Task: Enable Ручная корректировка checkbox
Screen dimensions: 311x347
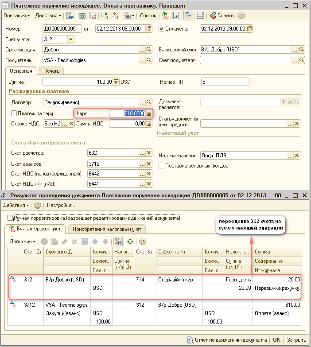Action: tap(10, 218)
